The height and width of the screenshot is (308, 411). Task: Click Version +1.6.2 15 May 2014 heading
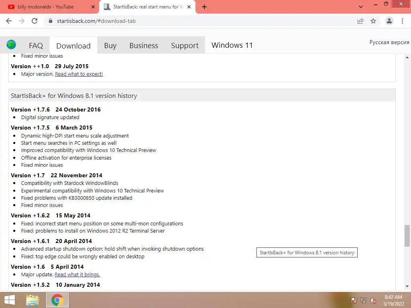pyautogui.click(x=51, y=215)
